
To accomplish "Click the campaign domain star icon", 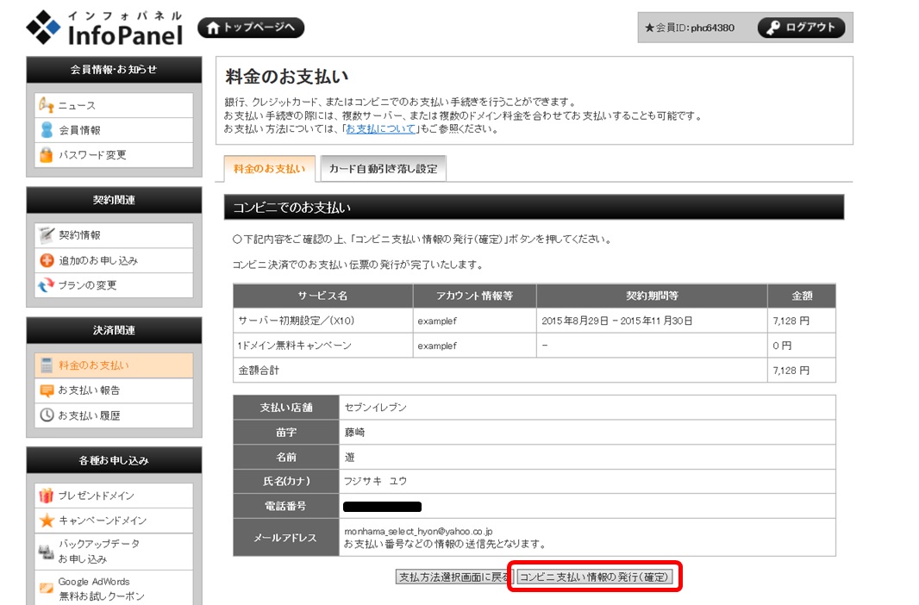I will (47, 521).
